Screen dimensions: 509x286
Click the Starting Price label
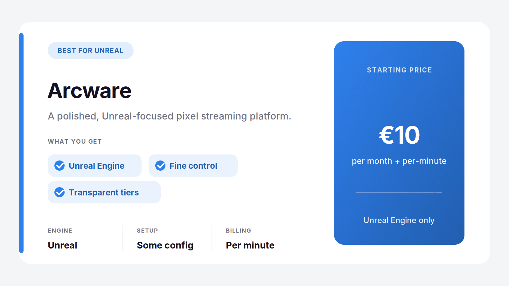point(400,70)
